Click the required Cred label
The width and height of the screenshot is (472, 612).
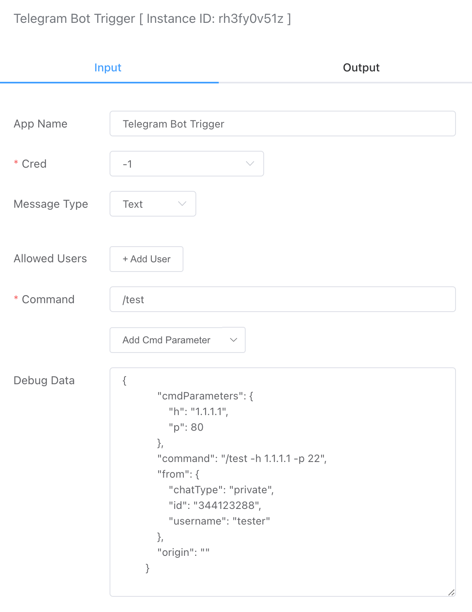(x=34, y=164)
